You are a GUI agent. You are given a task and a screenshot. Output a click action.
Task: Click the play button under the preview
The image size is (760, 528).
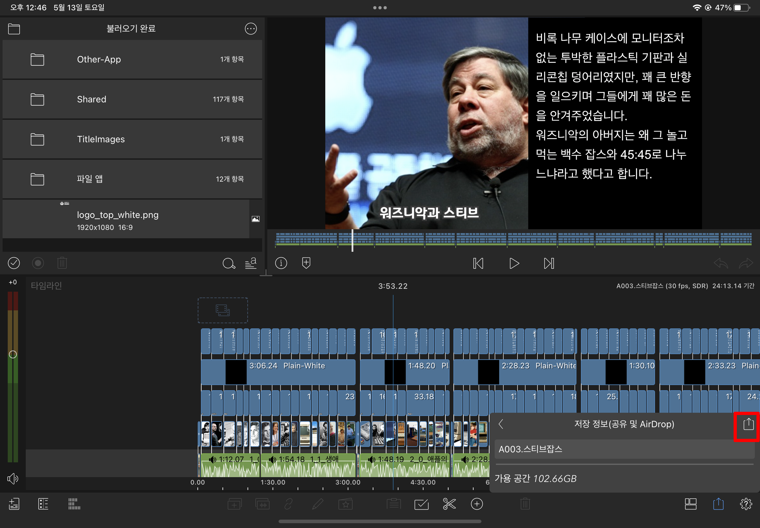(514, 264)
